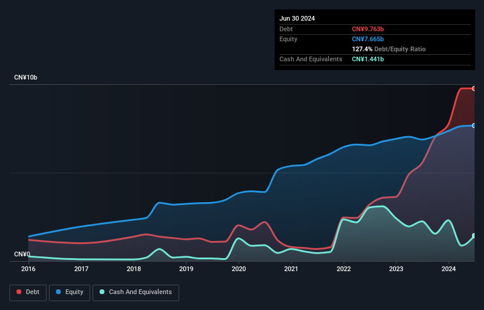The width and height of the screenshot is (484, 310).
Task: Click the 2022 x-axis label
Action: click(x=344, y=269)
